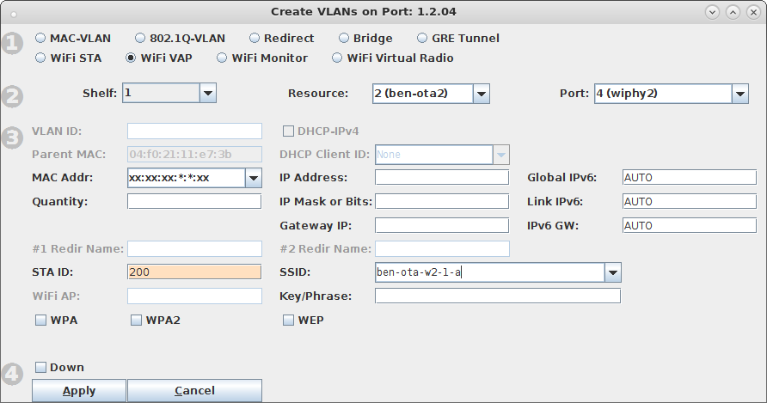Expand the SSID combo box arrow
This screenshot has width=767, height=403.
612,272
